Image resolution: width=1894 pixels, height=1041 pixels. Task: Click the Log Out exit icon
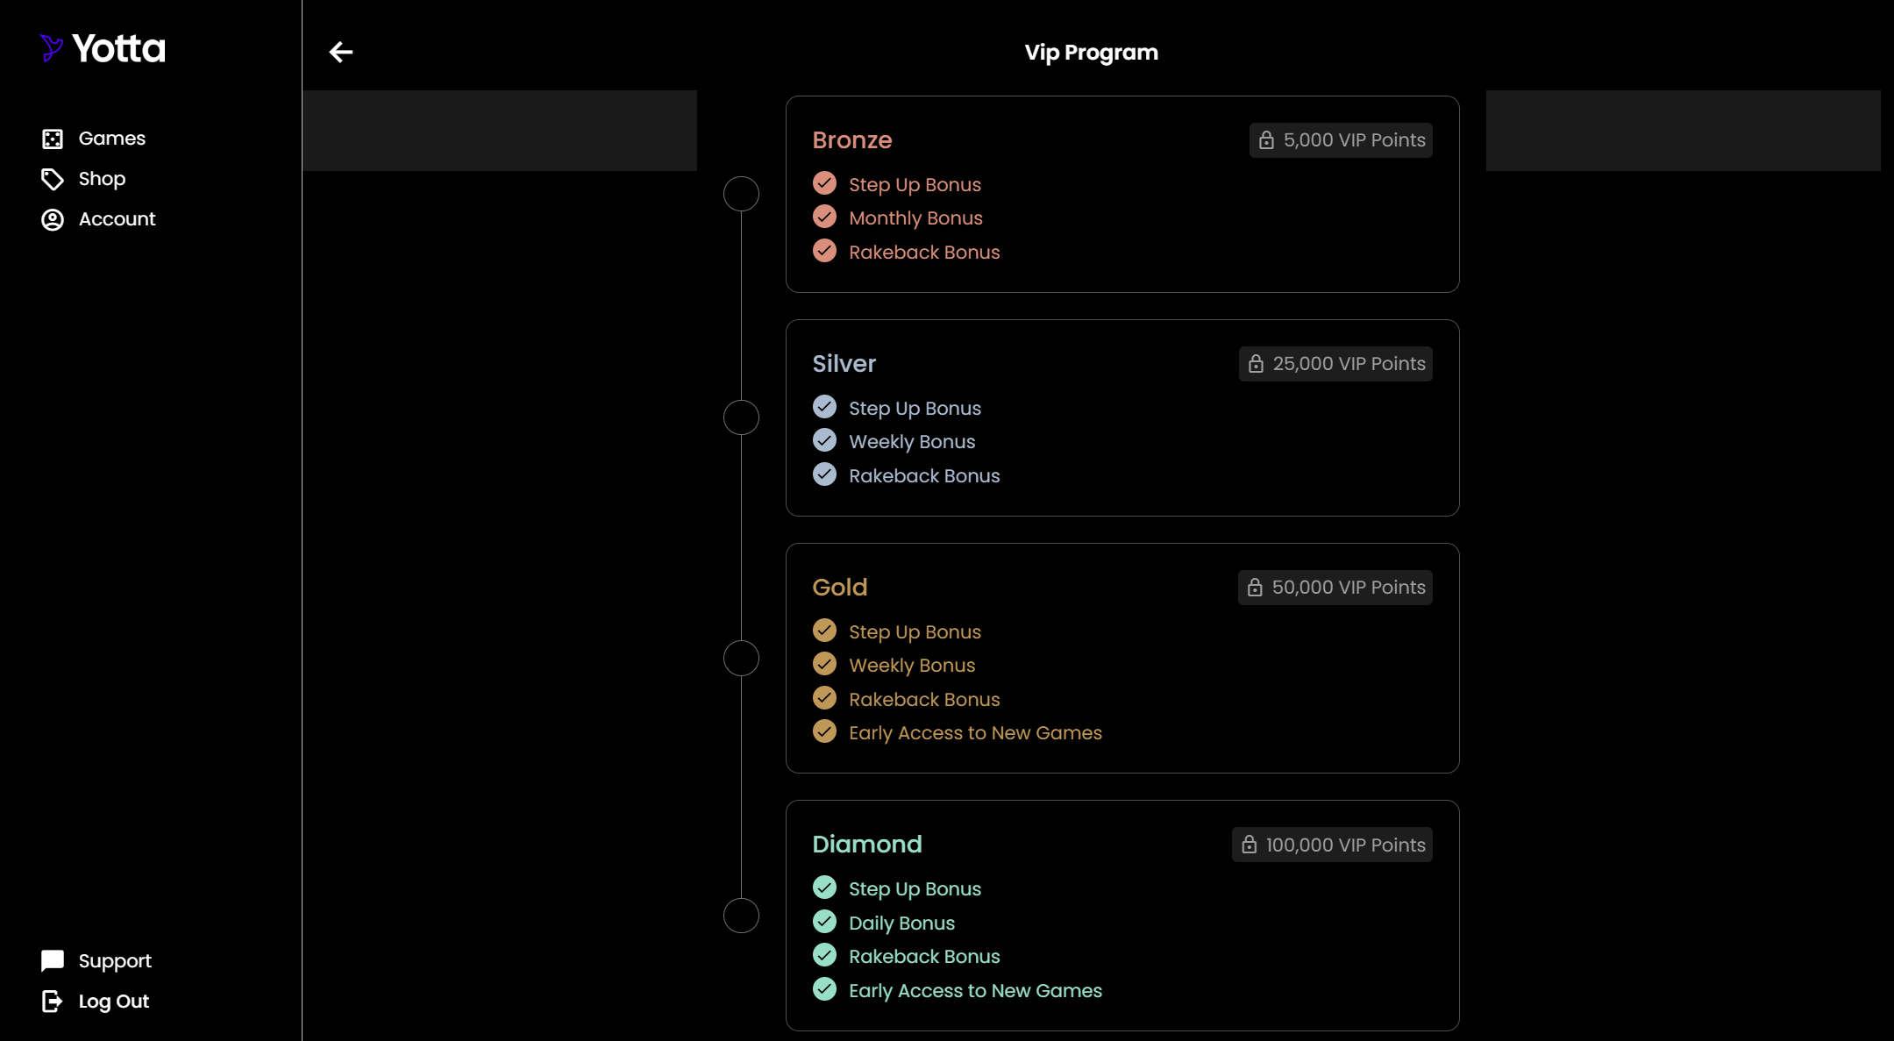coord(53,1002)
